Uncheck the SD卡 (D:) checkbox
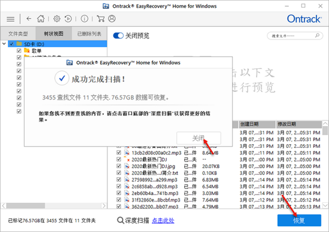This screenshot has width=329, height=232. pos(12,44)
